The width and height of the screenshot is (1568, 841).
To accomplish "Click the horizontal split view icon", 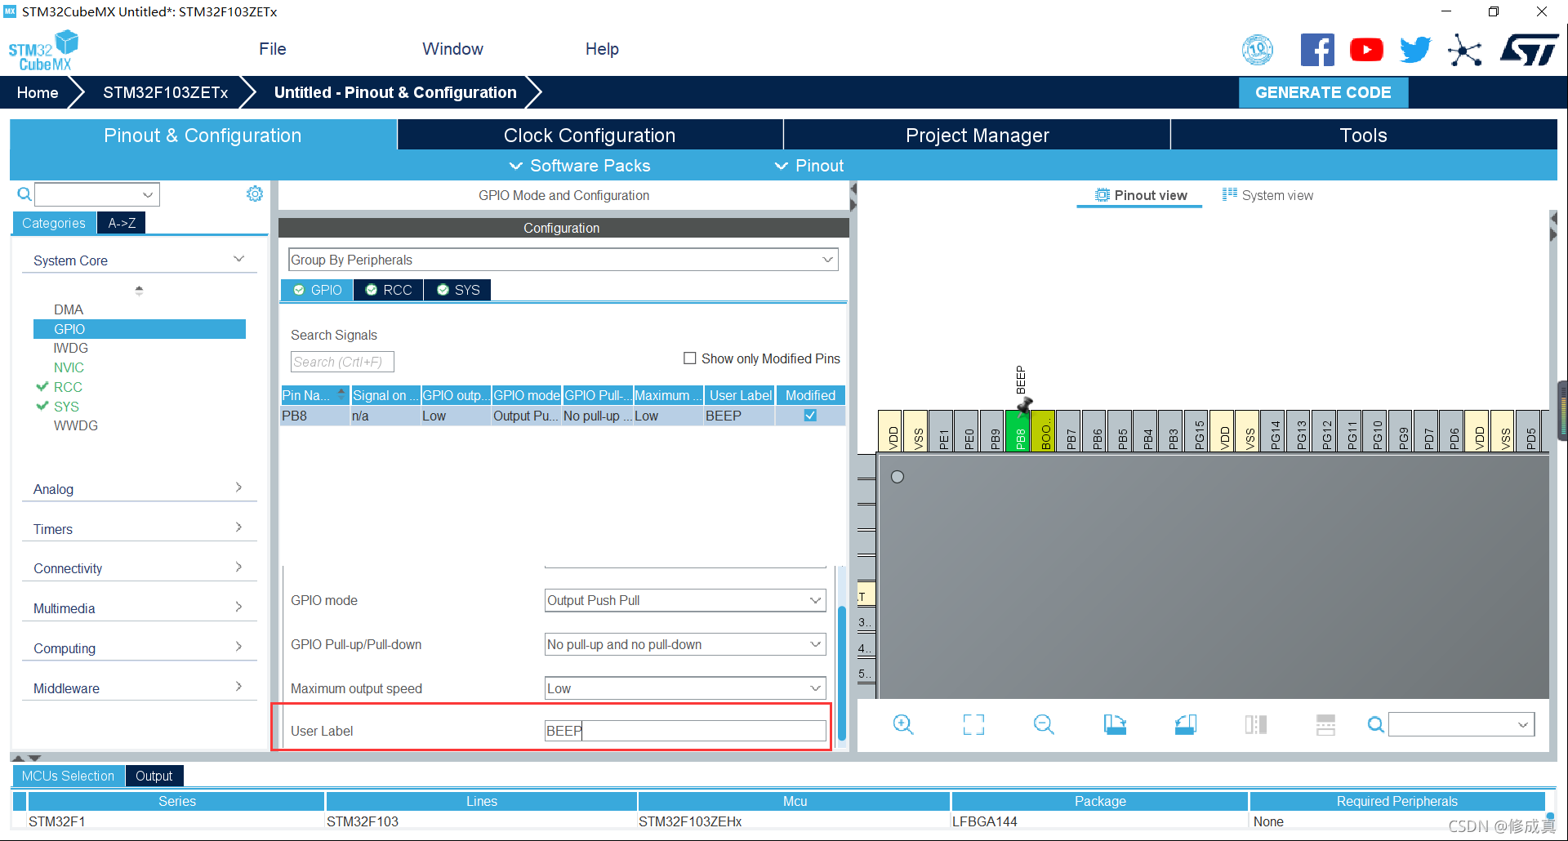I will pos(1325,724).
